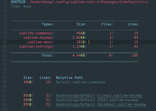Click line number 10 in the gutter
This screenshot has width=156, height=111.
point(4,42)
